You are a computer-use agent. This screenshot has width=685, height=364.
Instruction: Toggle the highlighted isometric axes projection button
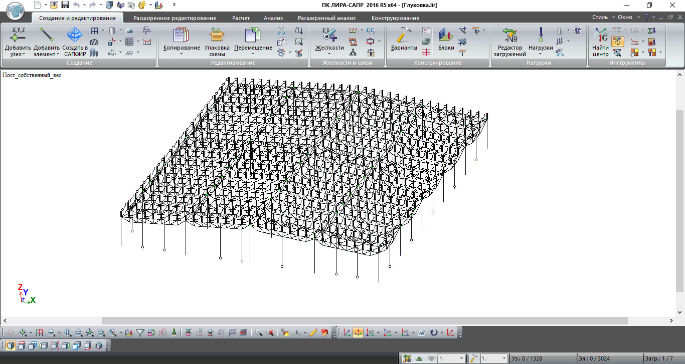click(358, 332)
